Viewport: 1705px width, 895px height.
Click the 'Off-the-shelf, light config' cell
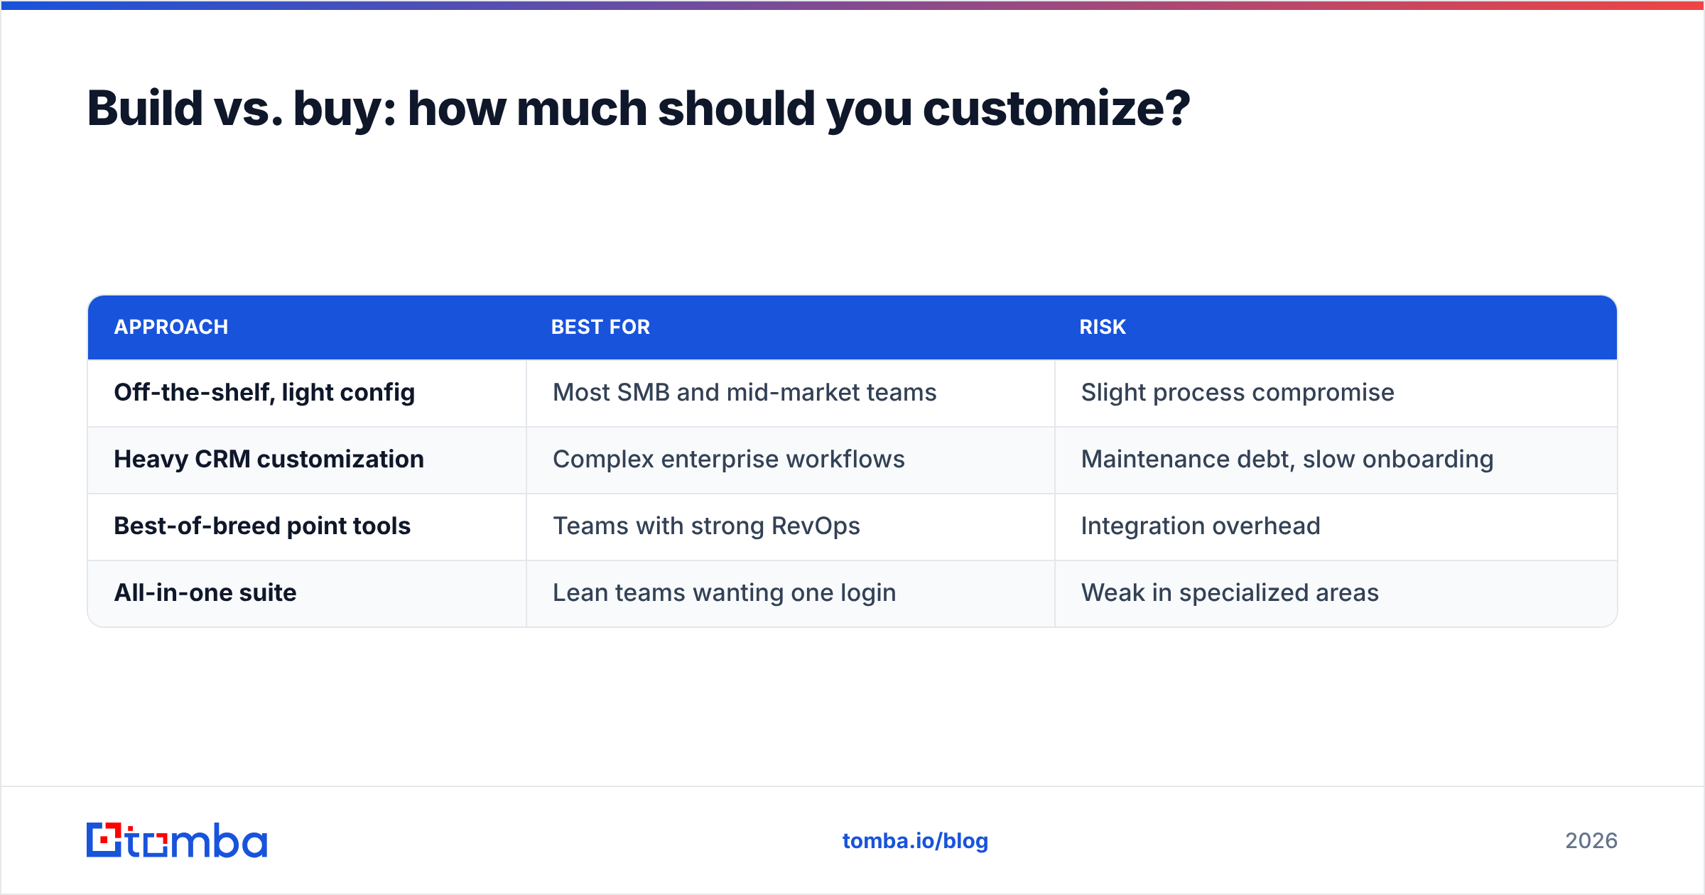[x=307, y=393]
